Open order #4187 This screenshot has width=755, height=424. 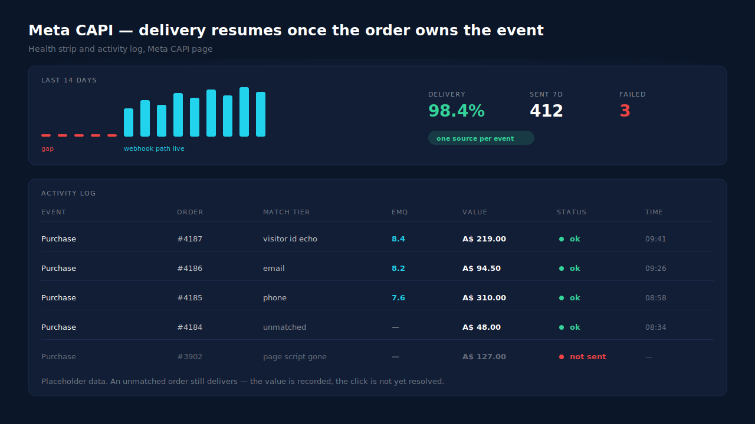pyautogui.click(x=189, y=238)
